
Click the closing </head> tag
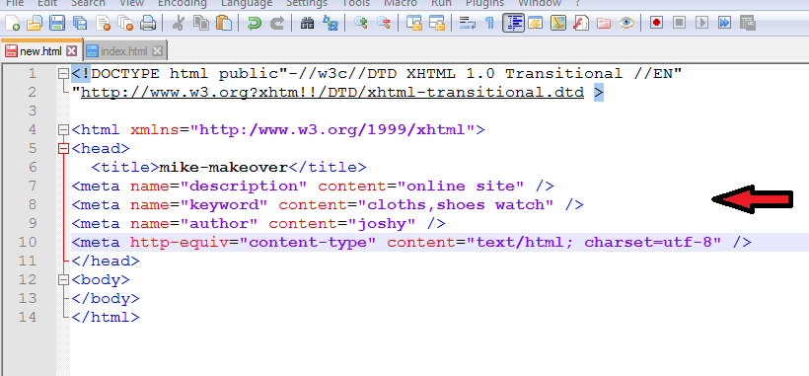click(x=106, y=261)
